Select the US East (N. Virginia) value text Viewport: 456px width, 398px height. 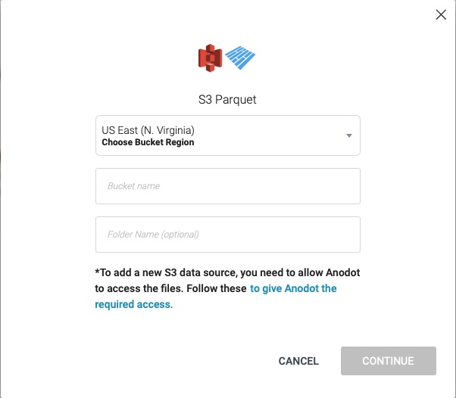(x=148, y=130)
